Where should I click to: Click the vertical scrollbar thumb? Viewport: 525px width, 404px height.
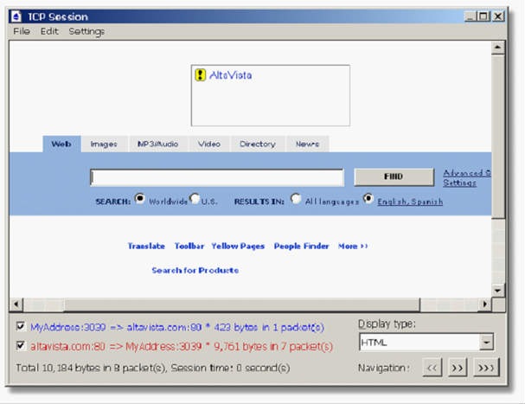pos(498,137)
